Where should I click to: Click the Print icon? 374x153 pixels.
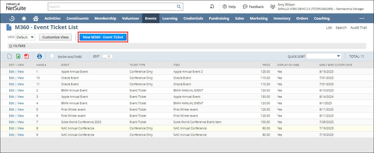39,56
